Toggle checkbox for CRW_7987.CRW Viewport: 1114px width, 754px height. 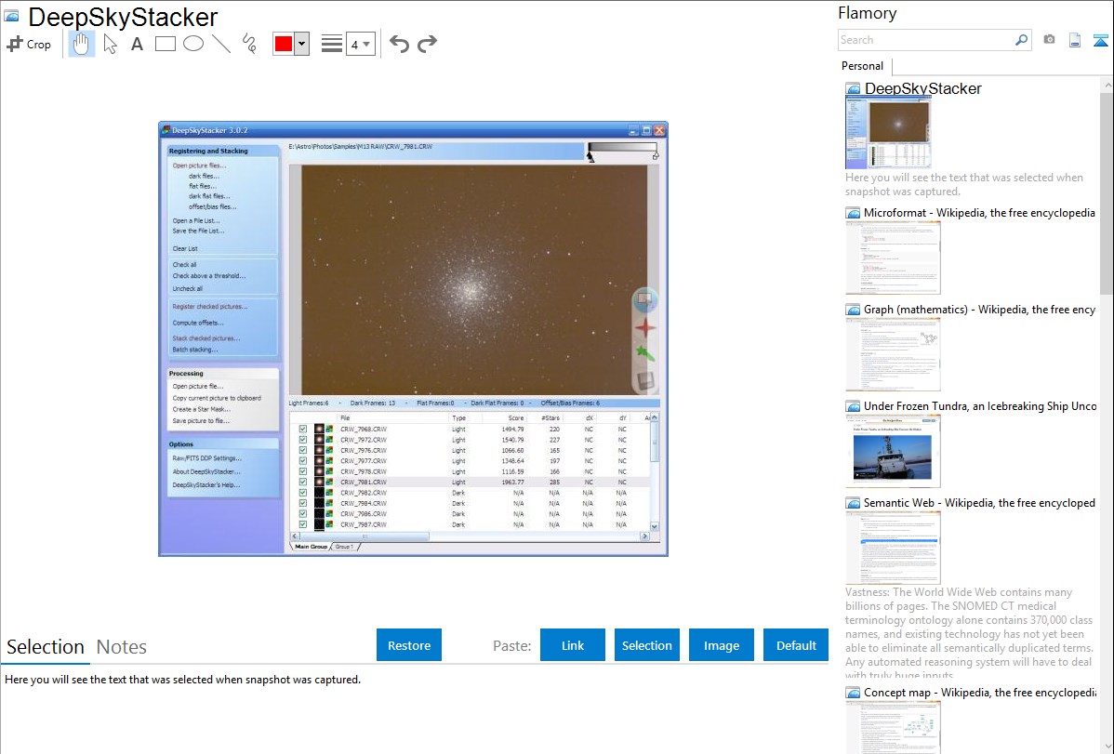tap(303, 524)
